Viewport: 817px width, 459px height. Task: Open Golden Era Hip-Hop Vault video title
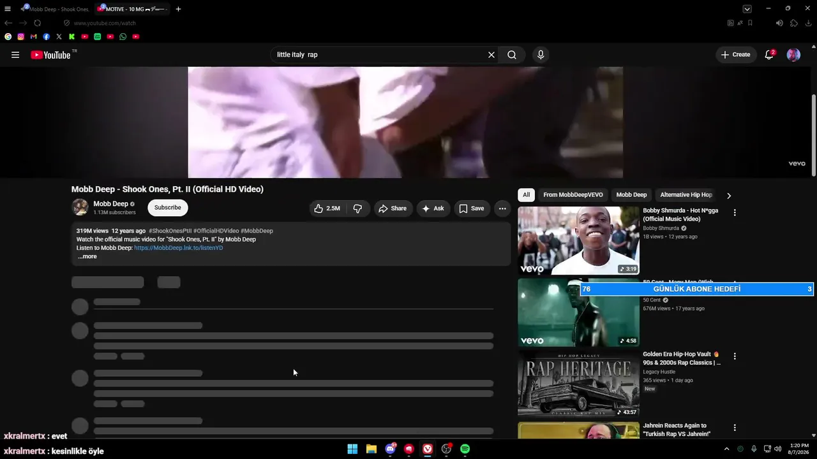pyautogui.click(x=682, y=358)
